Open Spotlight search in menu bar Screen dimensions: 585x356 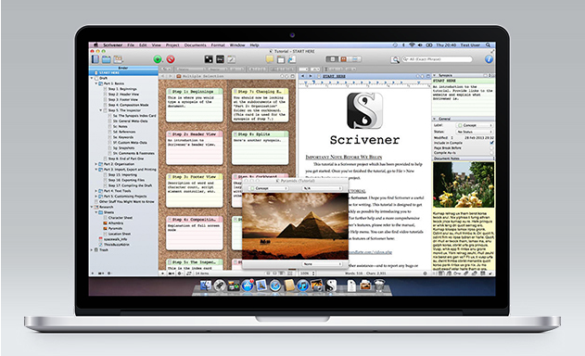pos(489,44)
